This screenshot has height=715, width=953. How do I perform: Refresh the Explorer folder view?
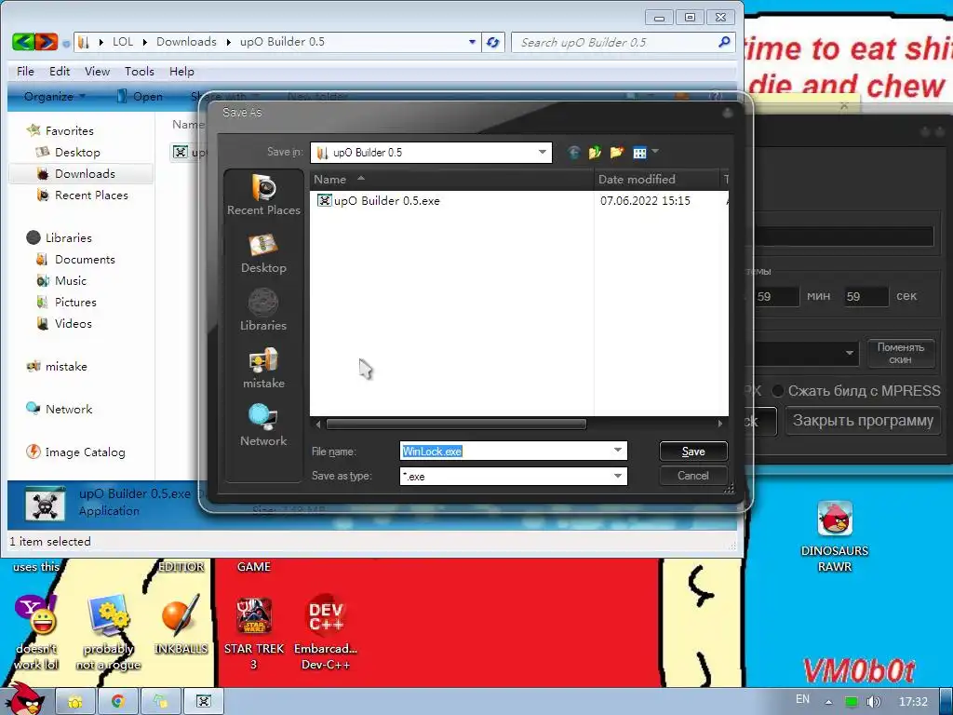pos(493,42)
